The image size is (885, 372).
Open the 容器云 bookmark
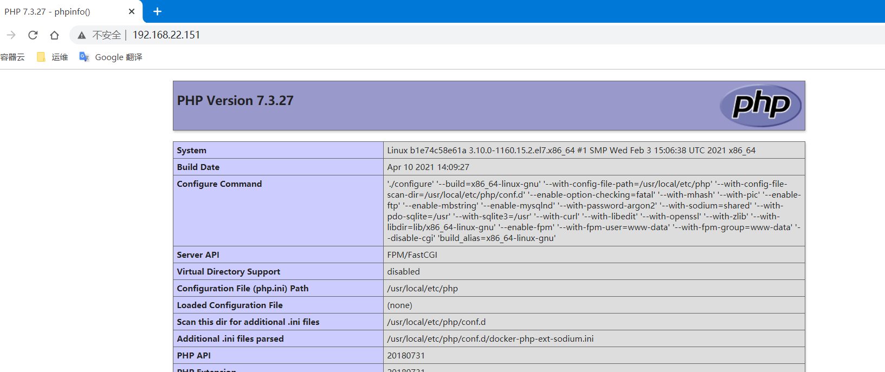(12, 57)
